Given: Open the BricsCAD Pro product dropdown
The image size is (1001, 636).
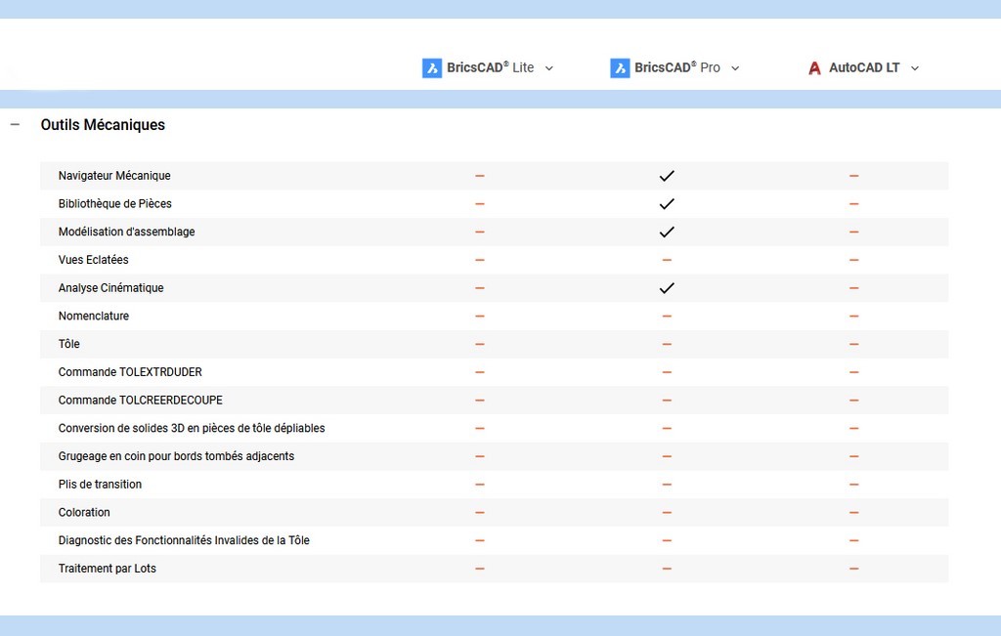Looking at the screenshot, I should (735, 68).
